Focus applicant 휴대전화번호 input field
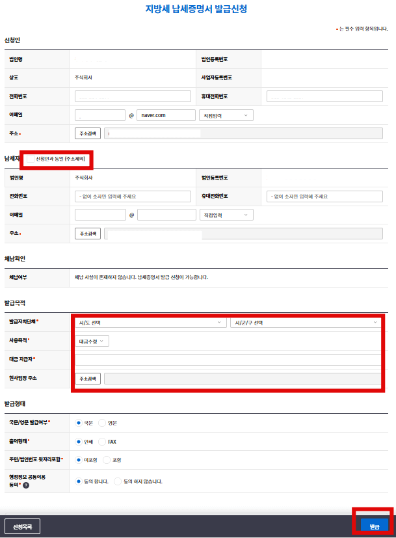 pyautogui.click(x=324, y=96)
